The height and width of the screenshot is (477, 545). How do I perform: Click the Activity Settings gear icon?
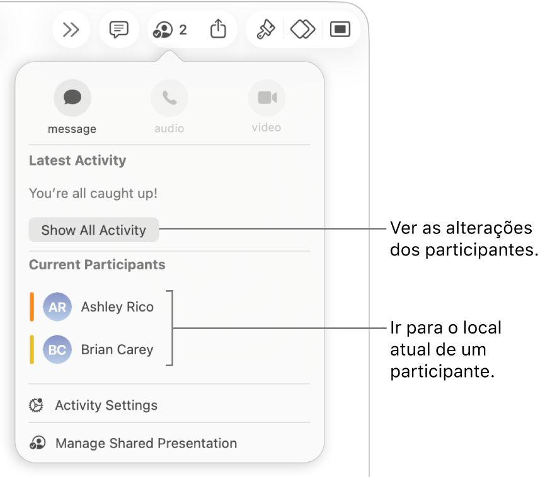pyautogui.click(x=36, y=405)
